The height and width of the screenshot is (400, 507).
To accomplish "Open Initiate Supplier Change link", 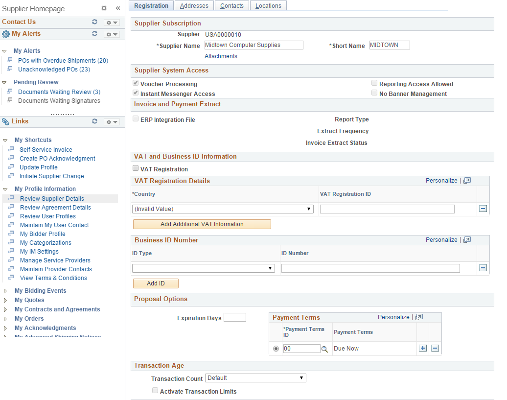I will point(52,176).
